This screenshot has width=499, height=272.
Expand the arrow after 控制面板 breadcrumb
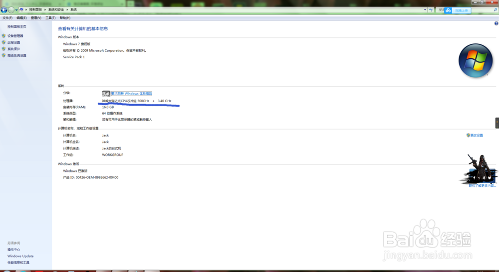click(45, 9)
